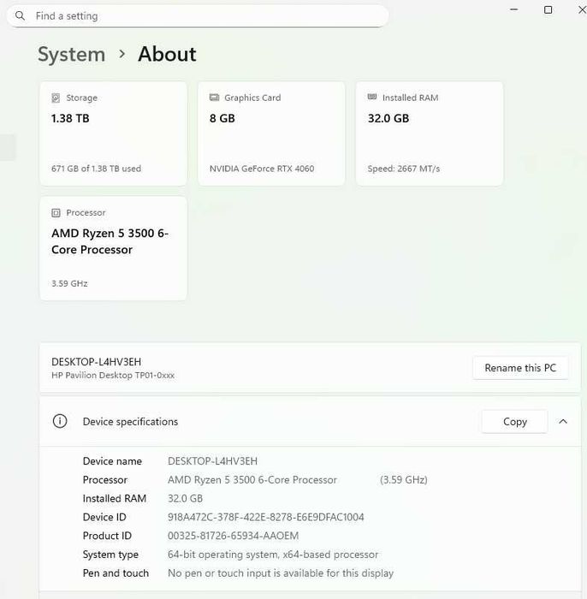
Task: Select Device ID value 918A472C-378F-422E-8278-E6E9DFAC1004
Action: (266, 517)
